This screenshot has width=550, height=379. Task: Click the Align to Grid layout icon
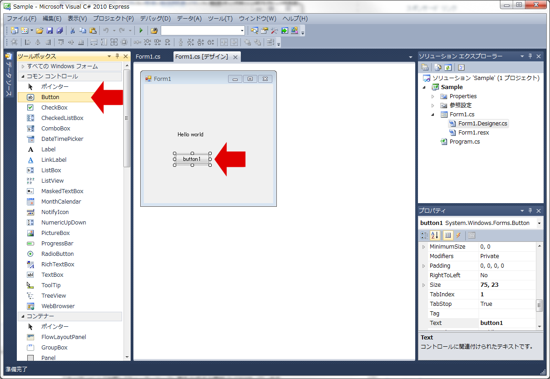pos(14,42)
